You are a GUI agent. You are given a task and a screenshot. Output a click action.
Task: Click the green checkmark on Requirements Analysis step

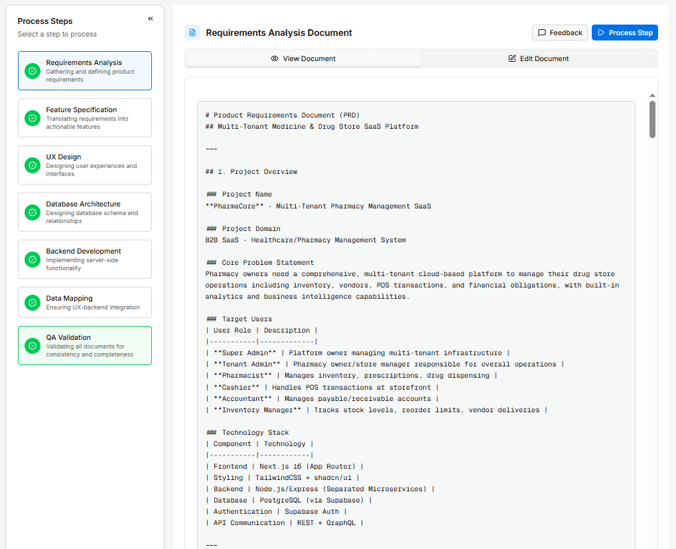tap(32, 70)
